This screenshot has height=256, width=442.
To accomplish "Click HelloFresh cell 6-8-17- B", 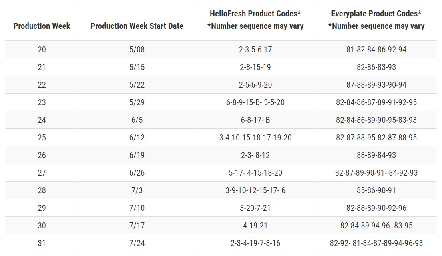I will coord(255,120).
